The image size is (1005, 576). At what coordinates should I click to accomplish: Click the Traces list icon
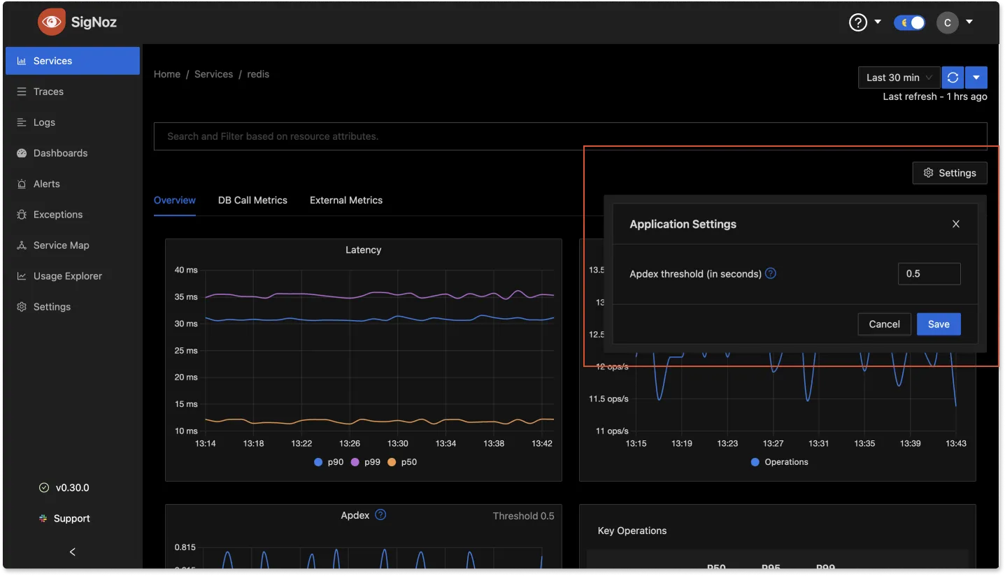pyautogui.click(x=22, y=92)
